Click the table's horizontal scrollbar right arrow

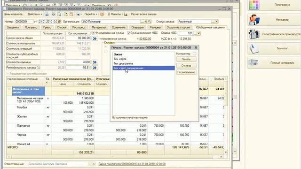pos(221,157)
